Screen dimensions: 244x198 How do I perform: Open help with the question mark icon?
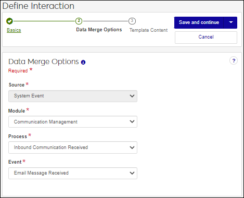(x=234, y=61)
